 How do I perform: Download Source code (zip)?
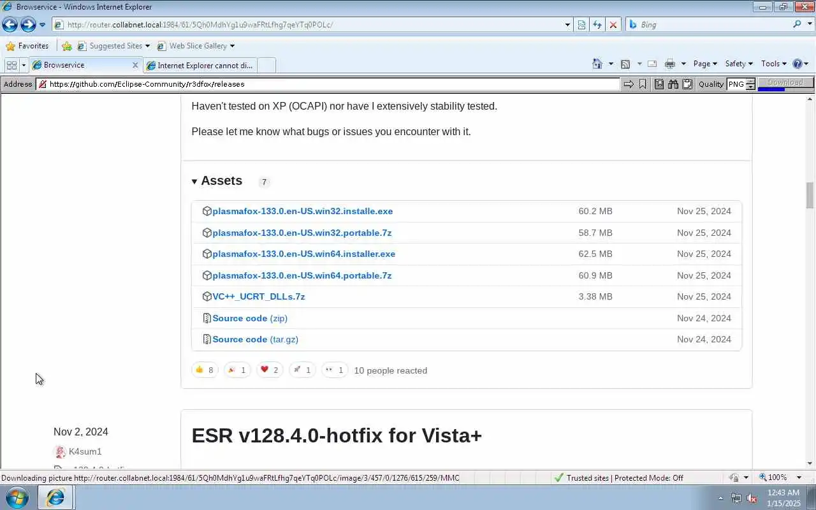249,318
